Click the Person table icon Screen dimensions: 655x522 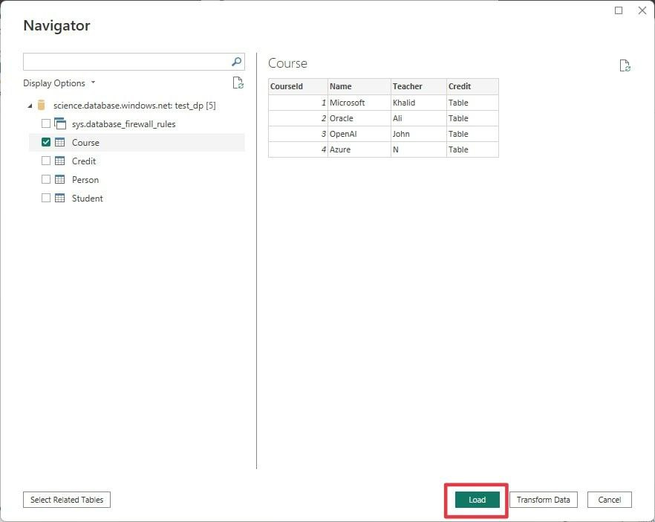pyautogui.click(x=60, y=179)
